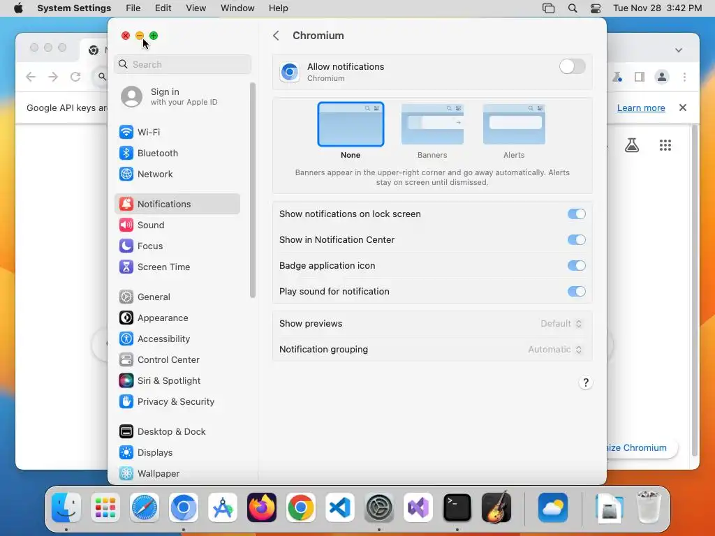
Task: Launch GarageBand from the Dock
Action: 496,507
